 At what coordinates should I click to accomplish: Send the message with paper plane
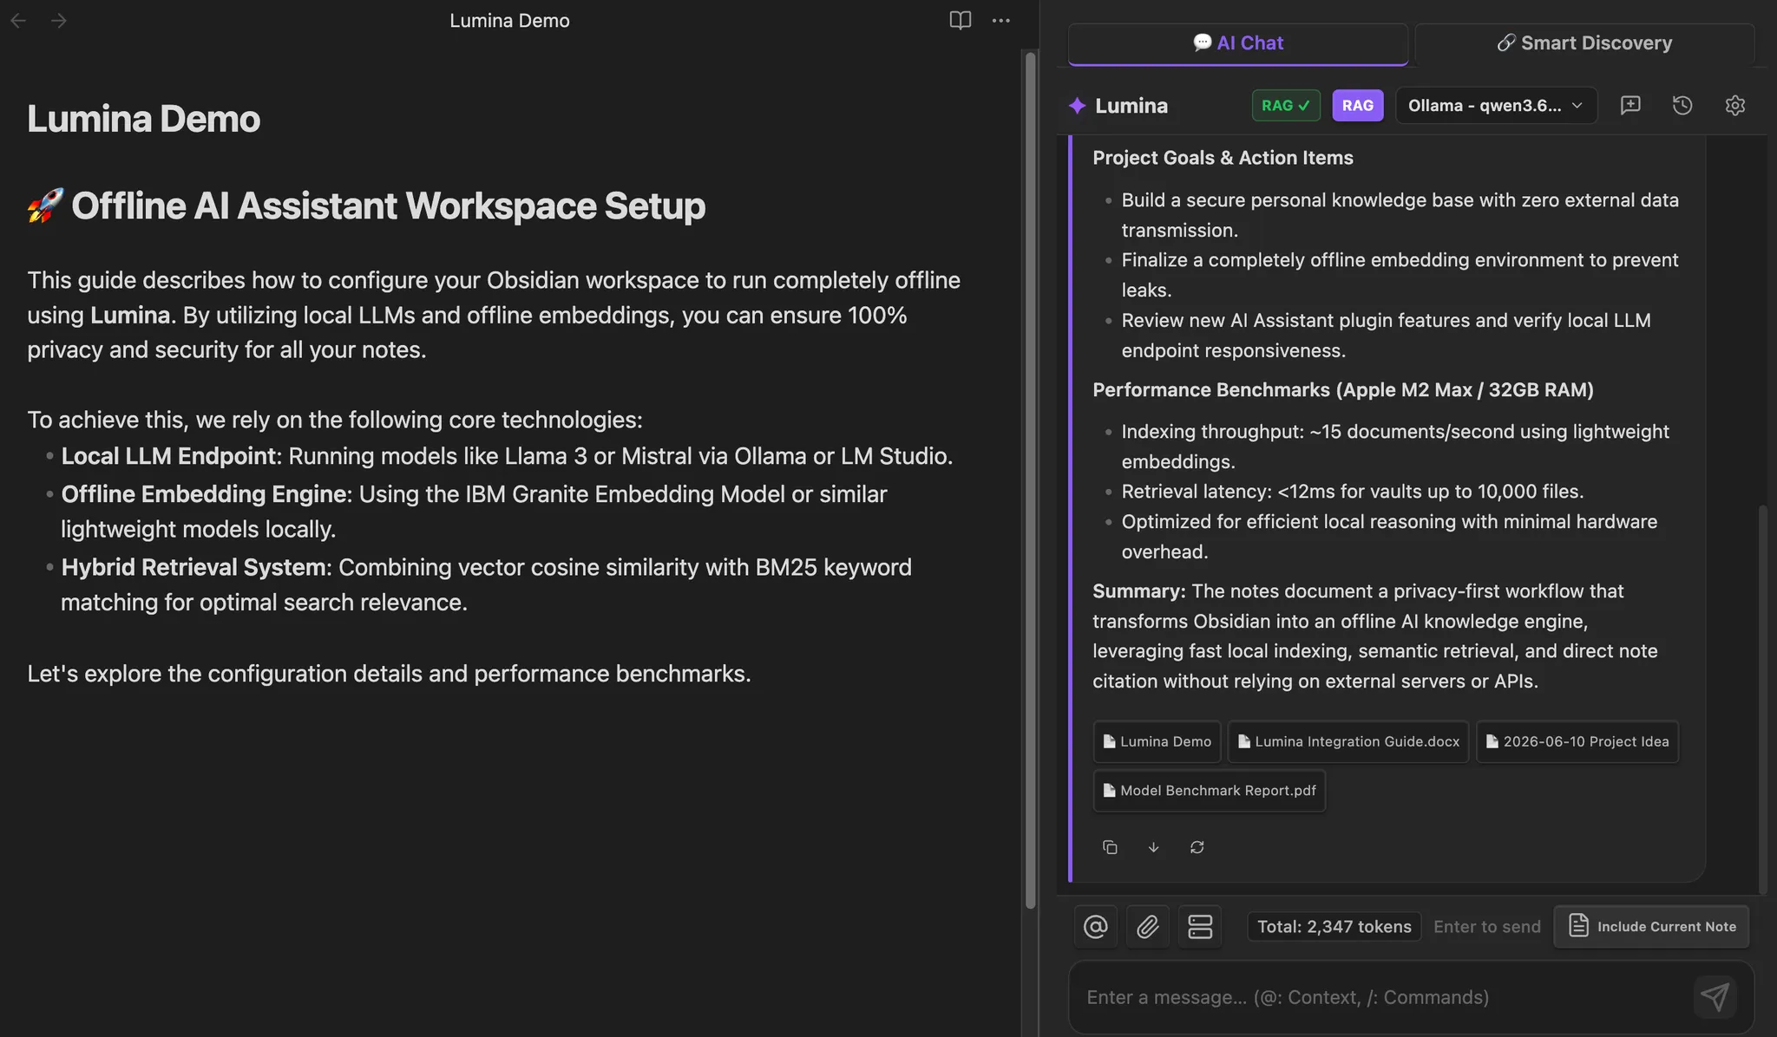pos(1715,996)
